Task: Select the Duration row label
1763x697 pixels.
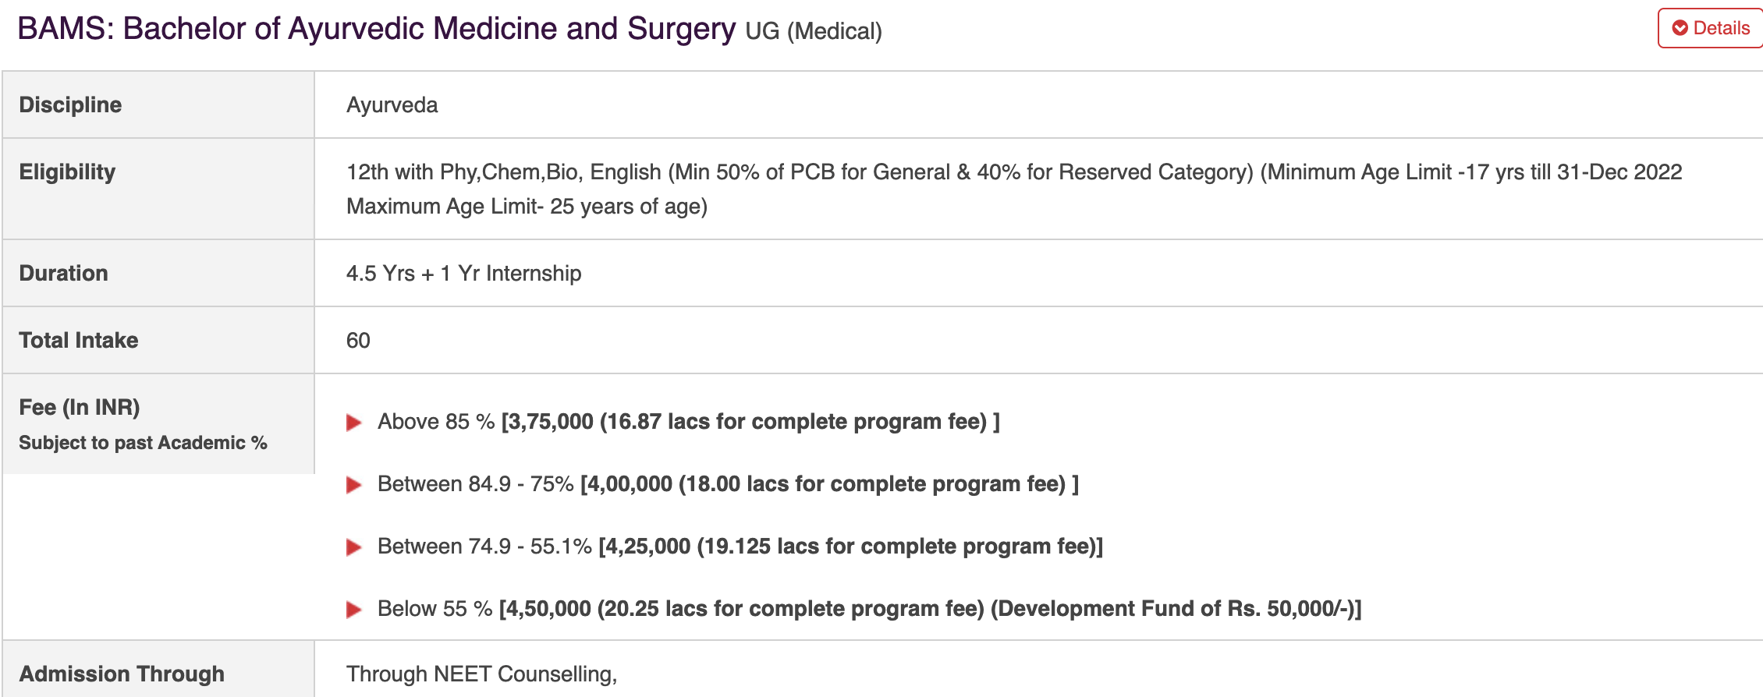Action: click(63, 273)
